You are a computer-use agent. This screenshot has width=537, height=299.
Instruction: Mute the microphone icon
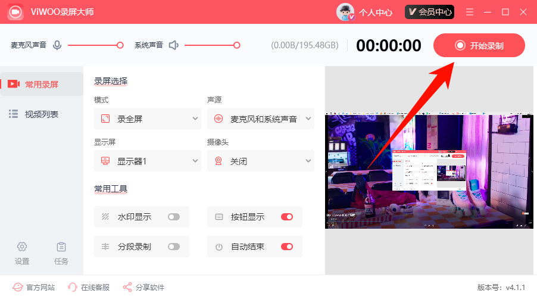coord(57,45)
